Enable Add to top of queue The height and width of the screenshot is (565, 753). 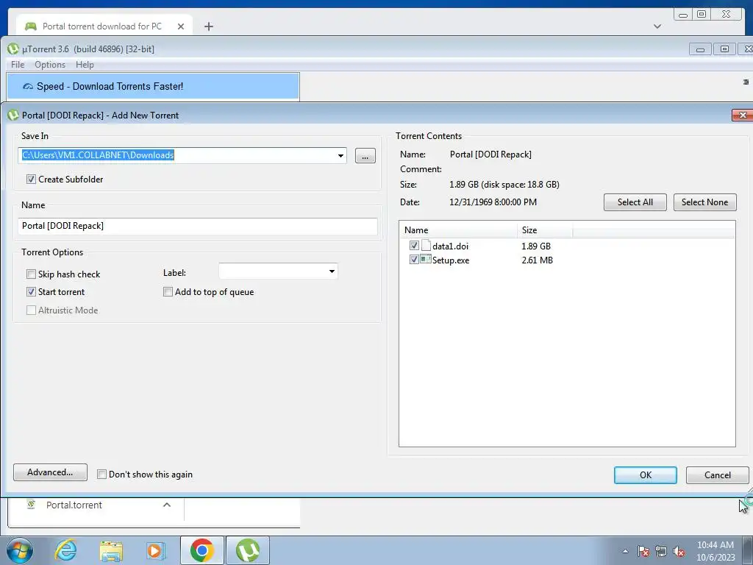[168, 291]
